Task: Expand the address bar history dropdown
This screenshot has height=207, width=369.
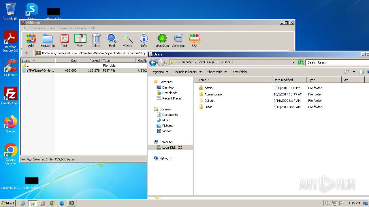Action: (x=293, y=62)
